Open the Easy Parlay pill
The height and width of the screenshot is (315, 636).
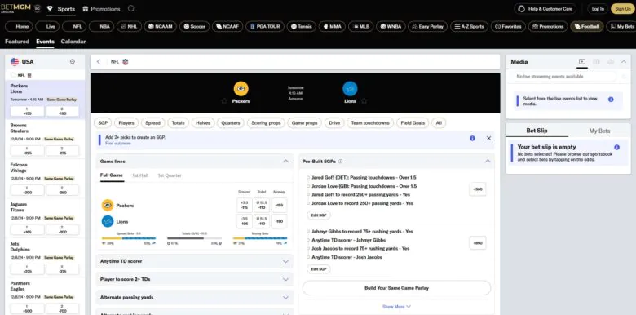coord(427,26)
